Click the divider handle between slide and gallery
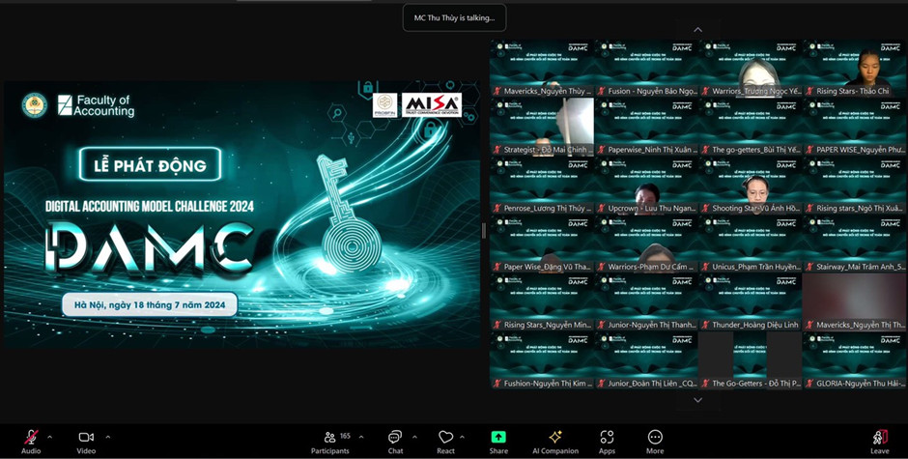 click(484, 230)
